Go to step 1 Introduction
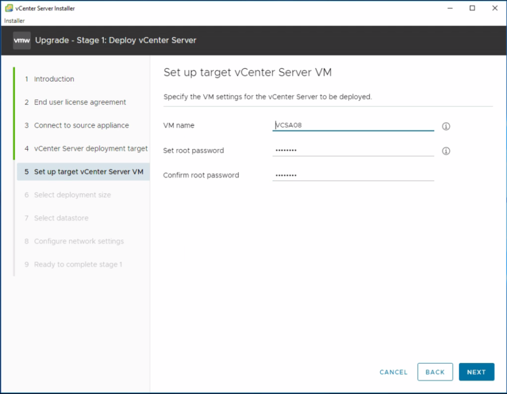507x394 pixels. click(54, 79)
